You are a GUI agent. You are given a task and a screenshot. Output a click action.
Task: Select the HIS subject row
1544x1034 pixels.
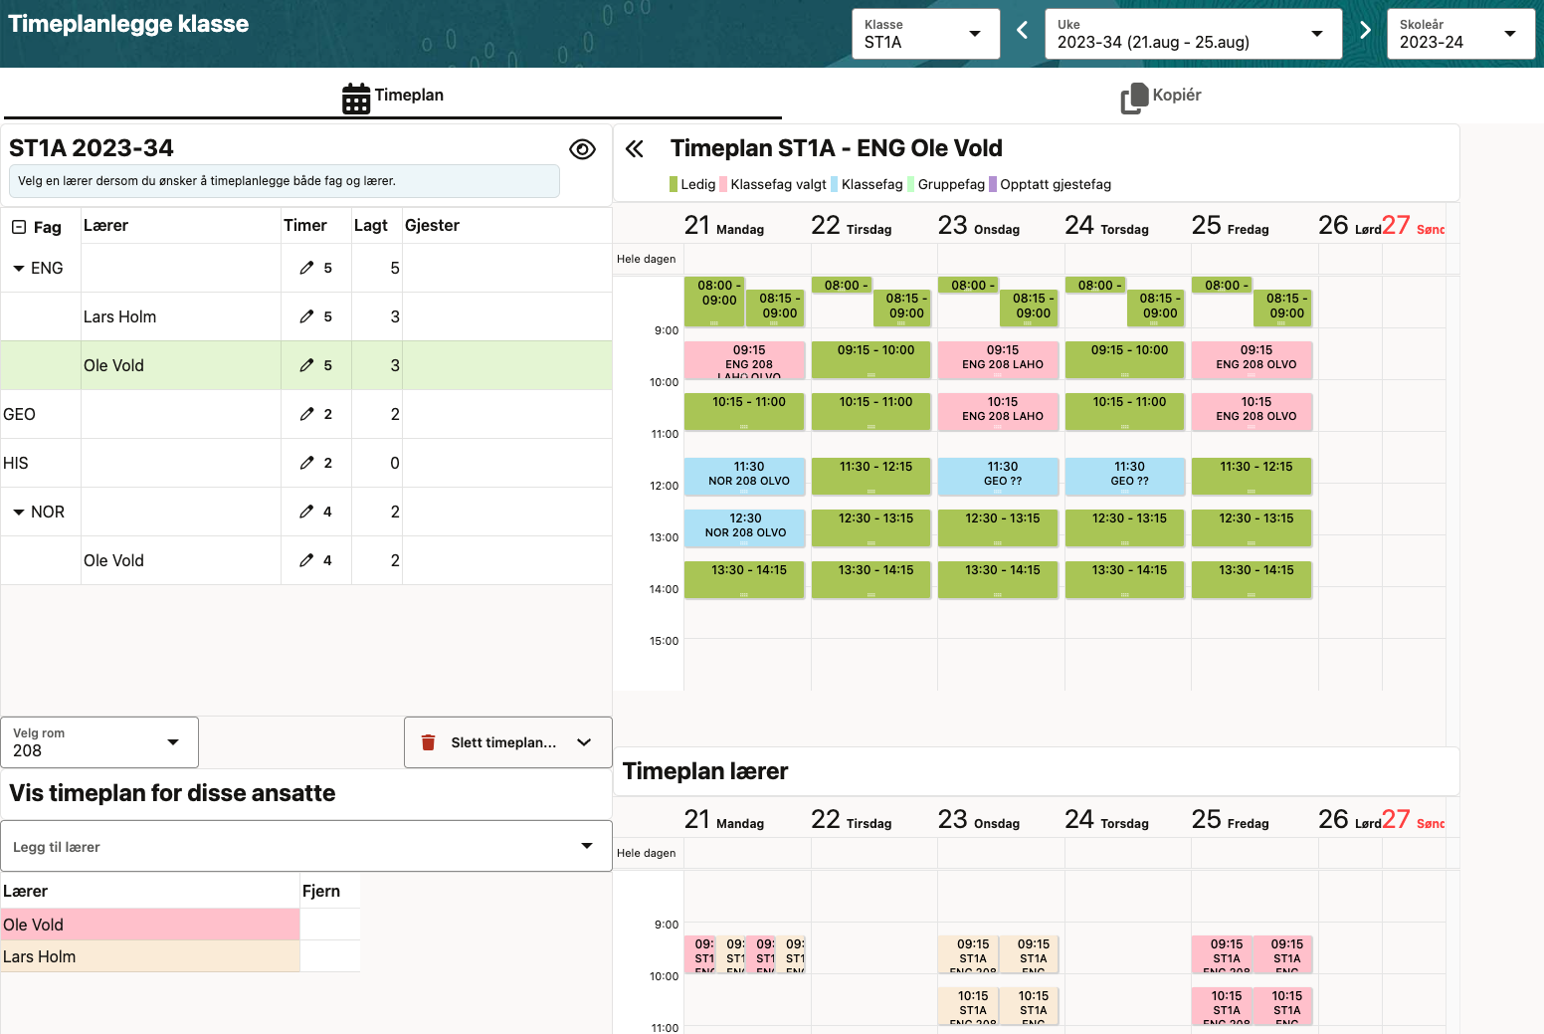(x=306, y=463)
